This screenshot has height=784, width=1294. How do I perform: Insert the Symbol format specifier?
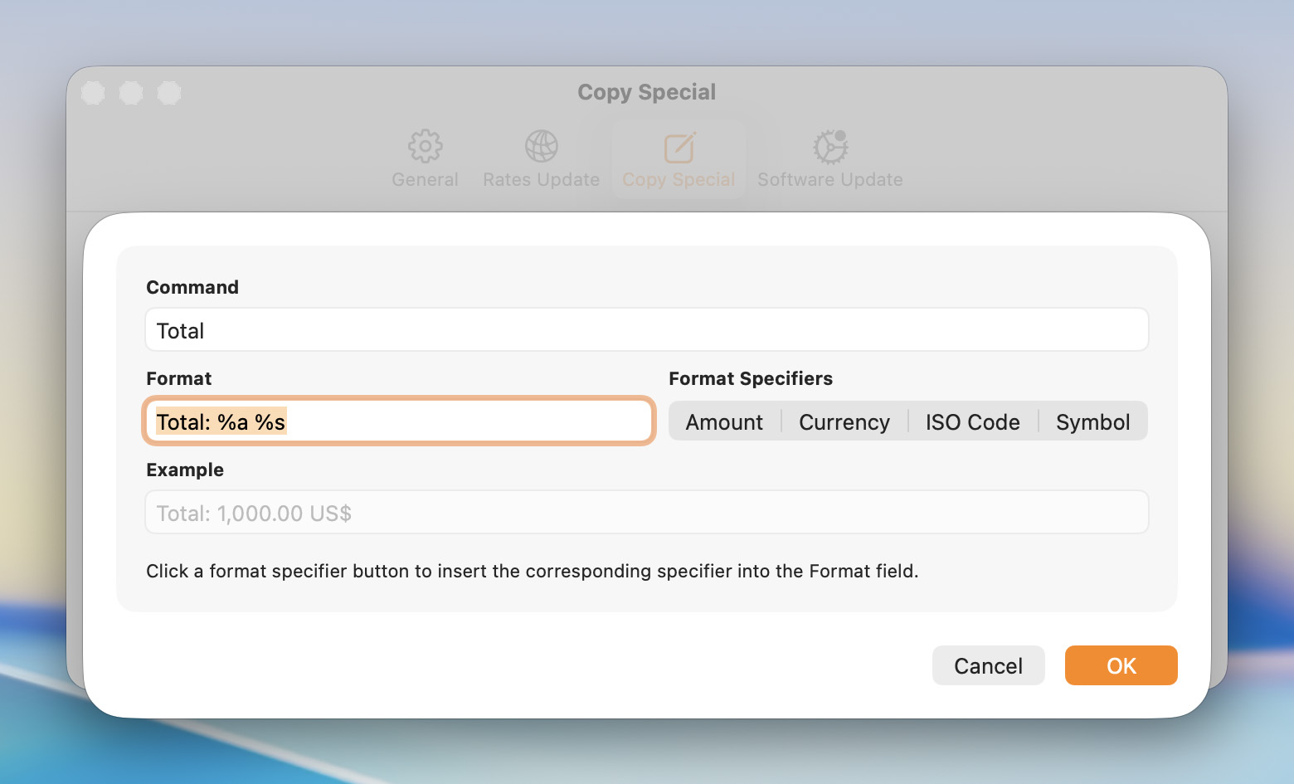(1092, 421)
